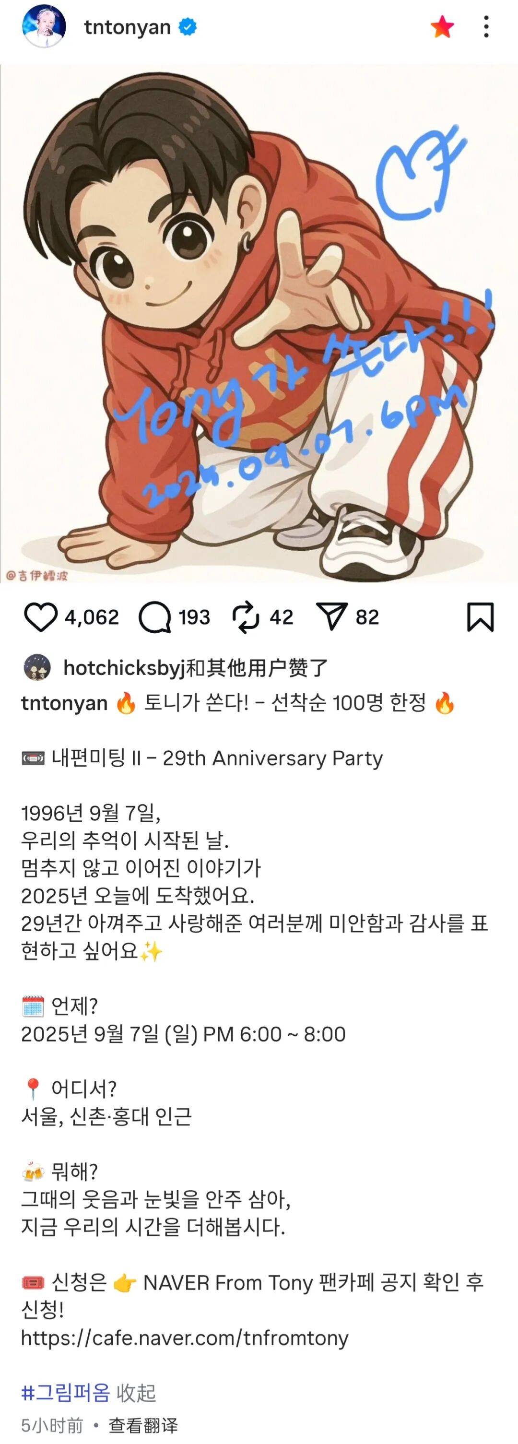
Task: View the 4,062 likes count
Action: tap(92, 617)
